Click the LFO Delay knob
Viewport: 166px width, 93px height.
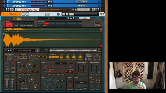pos(36,87)
